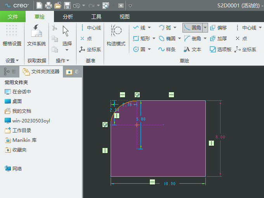264x198 pixels.
Task: Expand the 倒角 dropdown arrow
Action: [x=205, y=38]
